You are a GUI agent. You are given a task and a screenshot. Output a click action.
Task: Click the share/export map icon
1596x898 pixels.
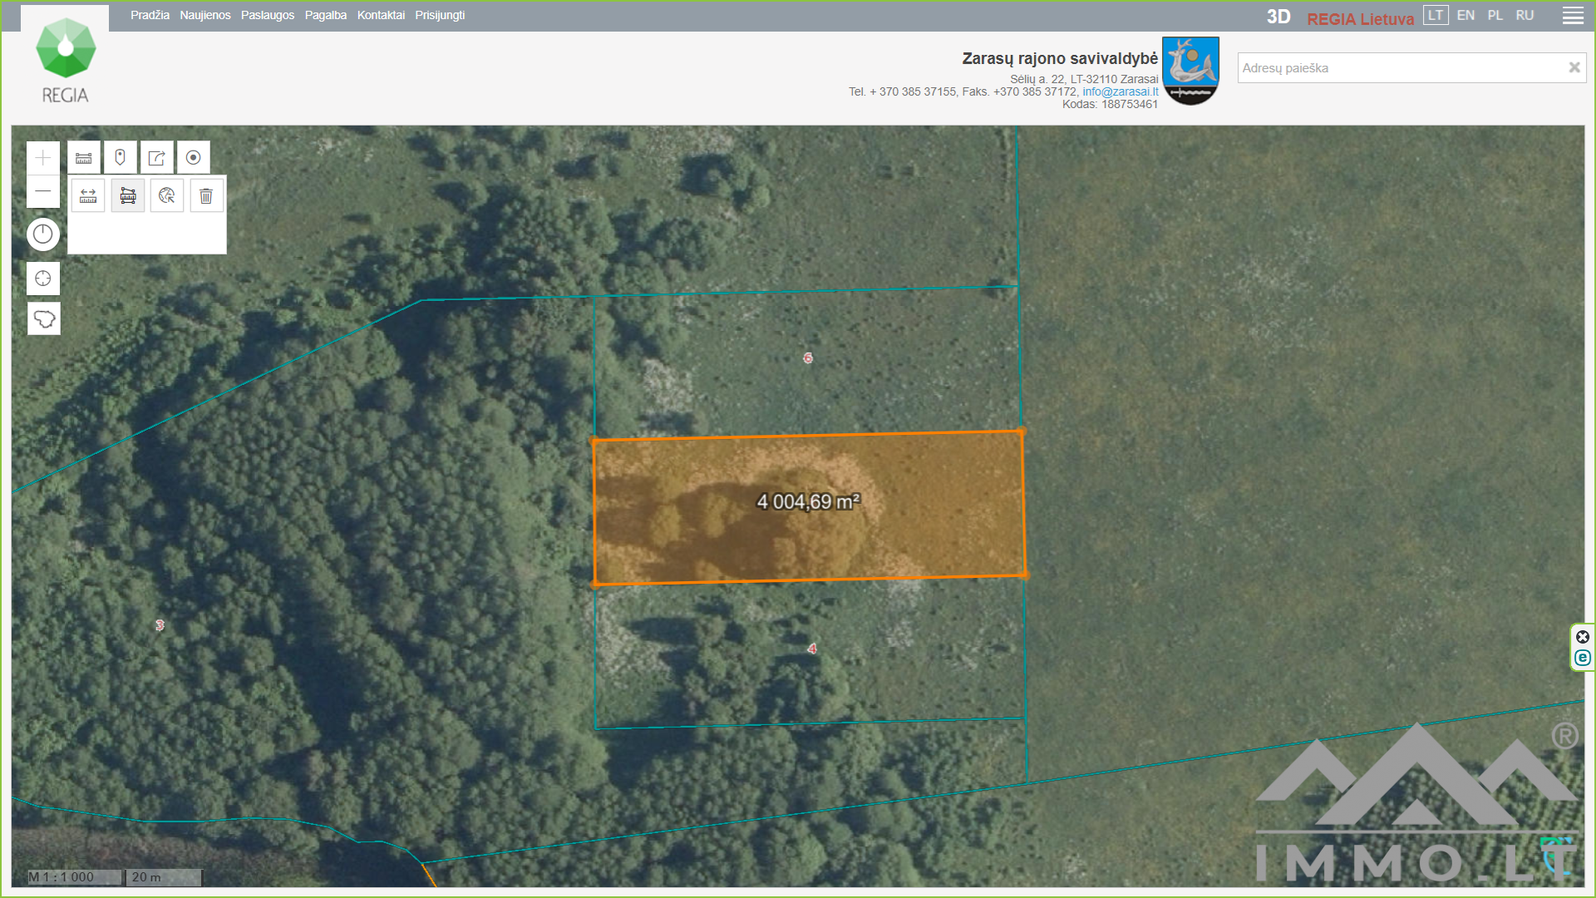[156, 157]
